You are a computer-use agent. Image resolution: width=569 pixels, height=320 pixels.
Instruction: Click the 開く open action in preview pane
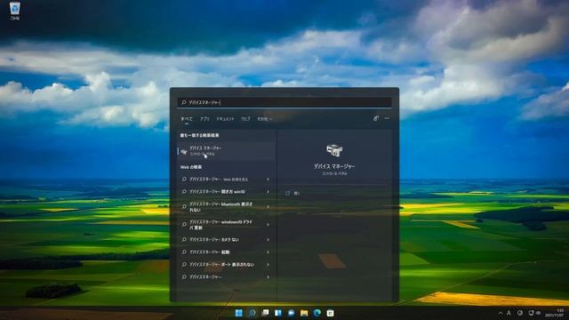pyautogui.click(x=293, y=194)
